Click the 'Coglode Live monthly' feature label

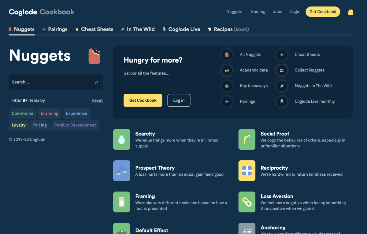click(x=315, y=101)
